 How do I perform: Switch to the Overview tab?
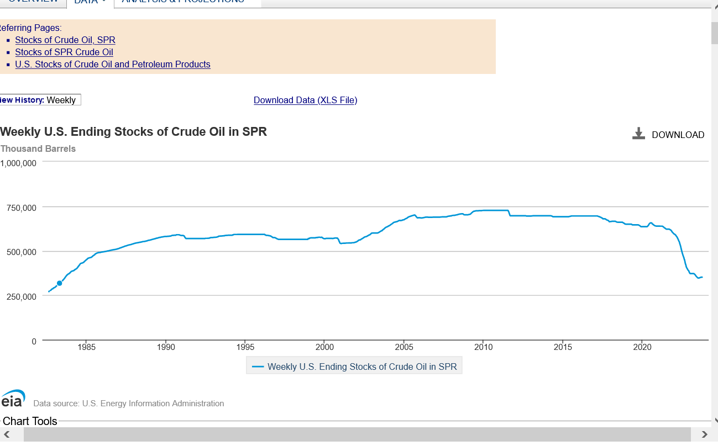(x=33, y=2)
